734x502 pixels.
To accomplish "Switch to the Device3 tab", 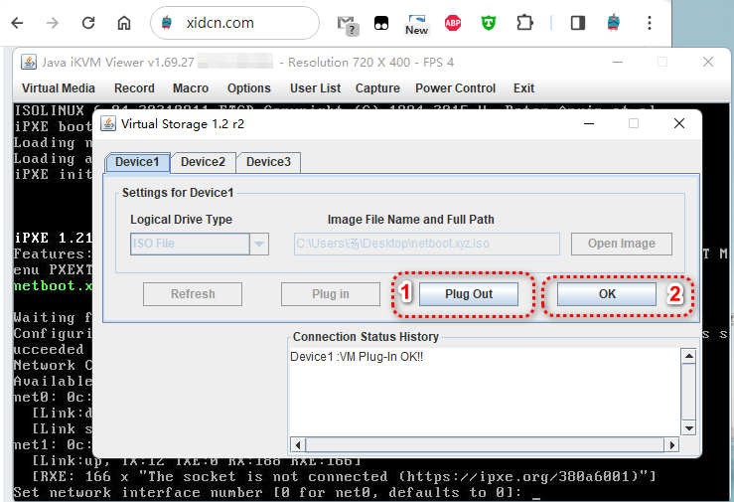I will [x=268, y=162].
